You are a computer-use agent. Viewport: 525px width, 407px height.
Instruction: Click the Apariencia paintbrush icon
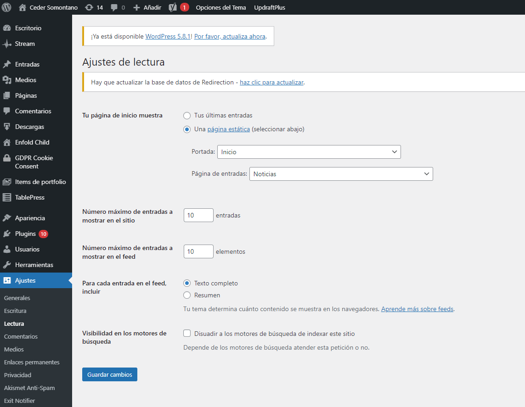[7, 218]
